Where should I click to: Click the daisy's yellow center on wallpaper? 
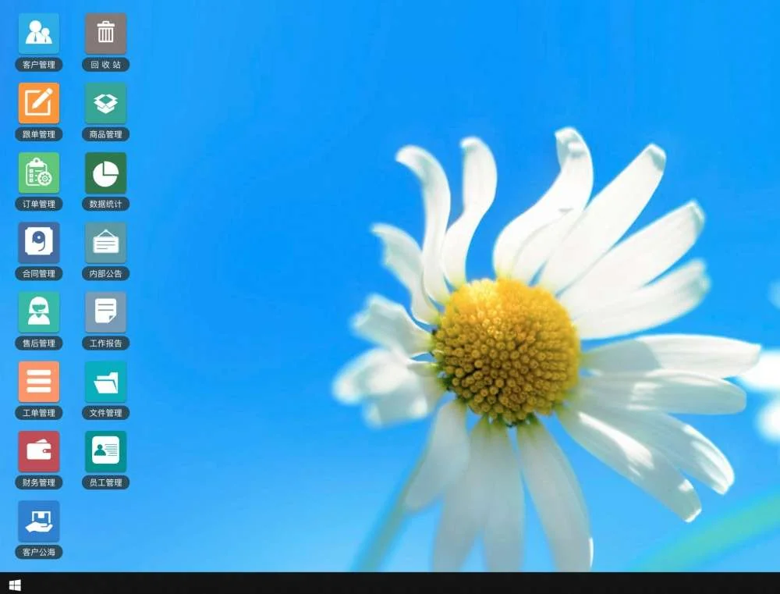[507, 350]
